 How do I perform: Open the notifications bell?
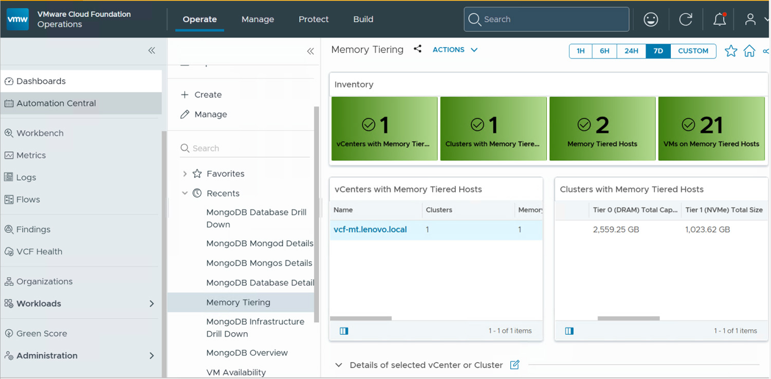pos(720,20)
